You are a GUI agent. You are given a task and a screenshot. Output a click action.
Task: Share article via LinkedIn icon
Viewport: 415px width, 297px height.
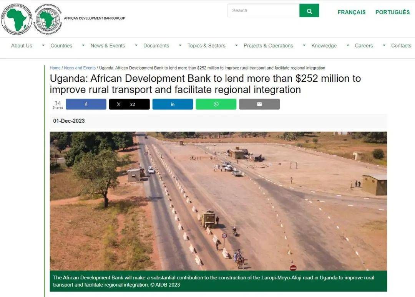[173, 104]
